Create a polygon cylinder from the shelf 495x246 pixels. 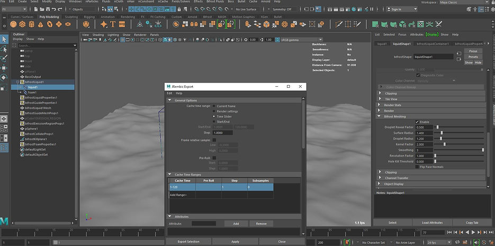(31, 24)
